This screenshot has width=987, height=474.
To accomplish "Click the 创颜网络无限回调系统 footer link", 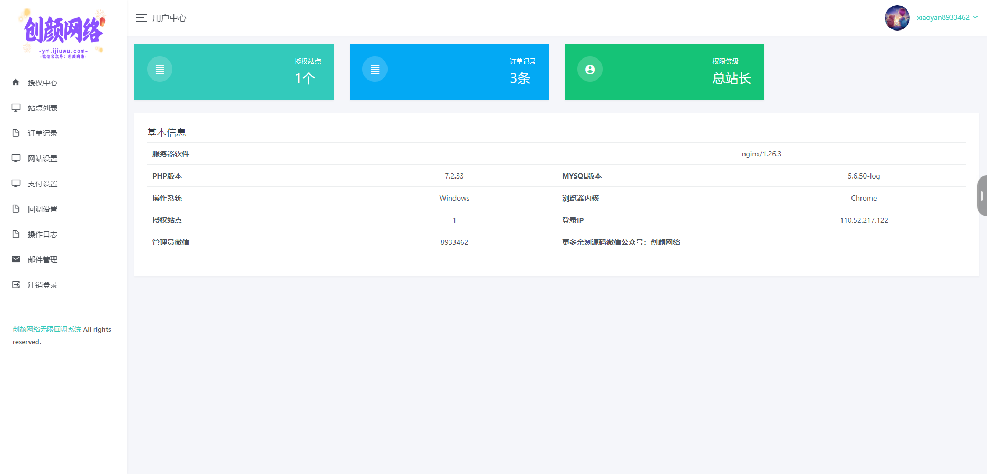I will (x=47, y=329).
